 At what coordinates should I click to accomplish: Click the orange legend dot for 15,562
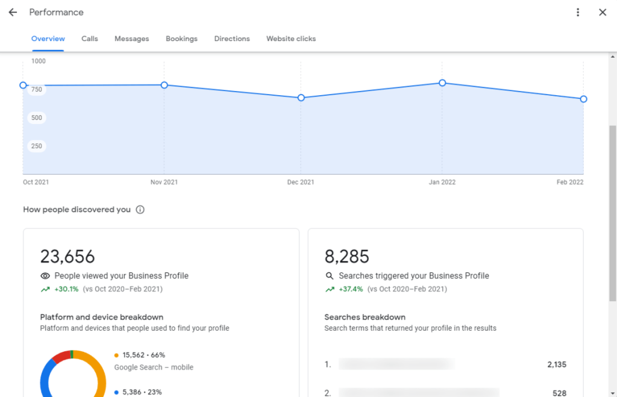[x=116, y=355]
